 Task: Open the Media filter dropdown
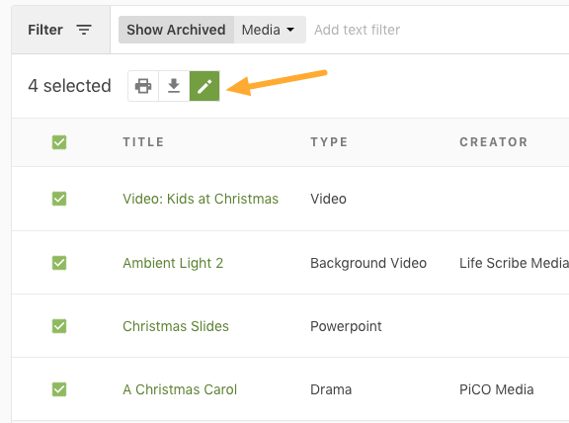[270, 30]
